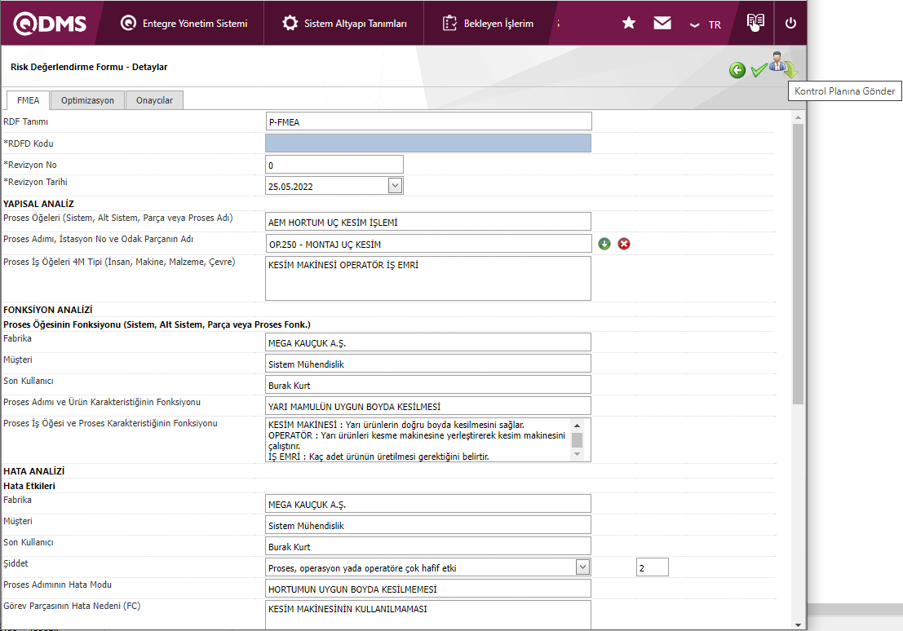Open Entegre Yönetim Sistemi menu

[x=184, y=24]
